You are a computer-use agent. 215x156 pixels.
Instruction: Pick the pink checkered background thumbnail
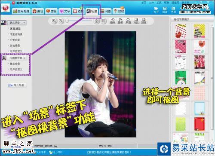(200, 93)
